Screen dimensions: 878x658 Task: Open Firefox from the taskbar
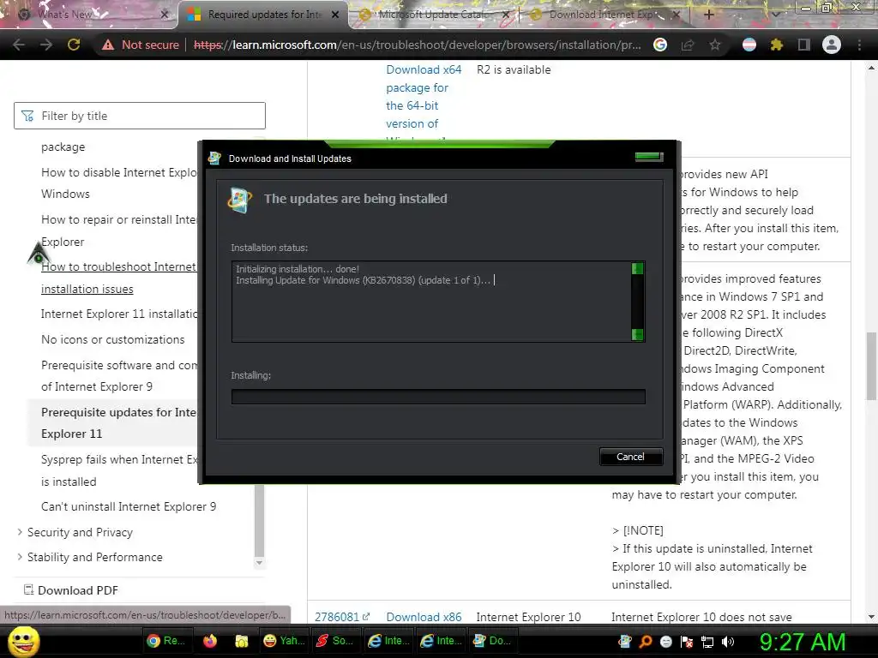[210, 641]
